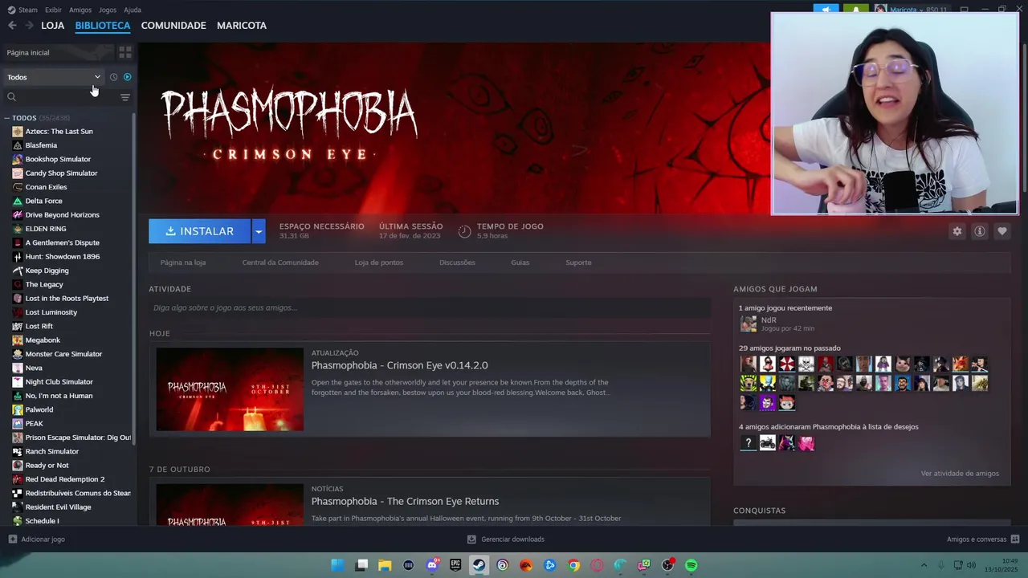The height and width of the screenshot is (578, 1028).
Task: Open Suporte link
Action: (578, 263)
